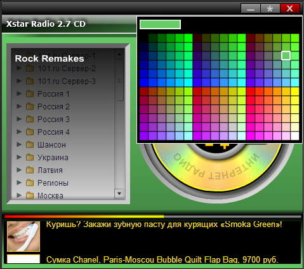Select the 101.ru Сервер-2 station group

[67, 69]
